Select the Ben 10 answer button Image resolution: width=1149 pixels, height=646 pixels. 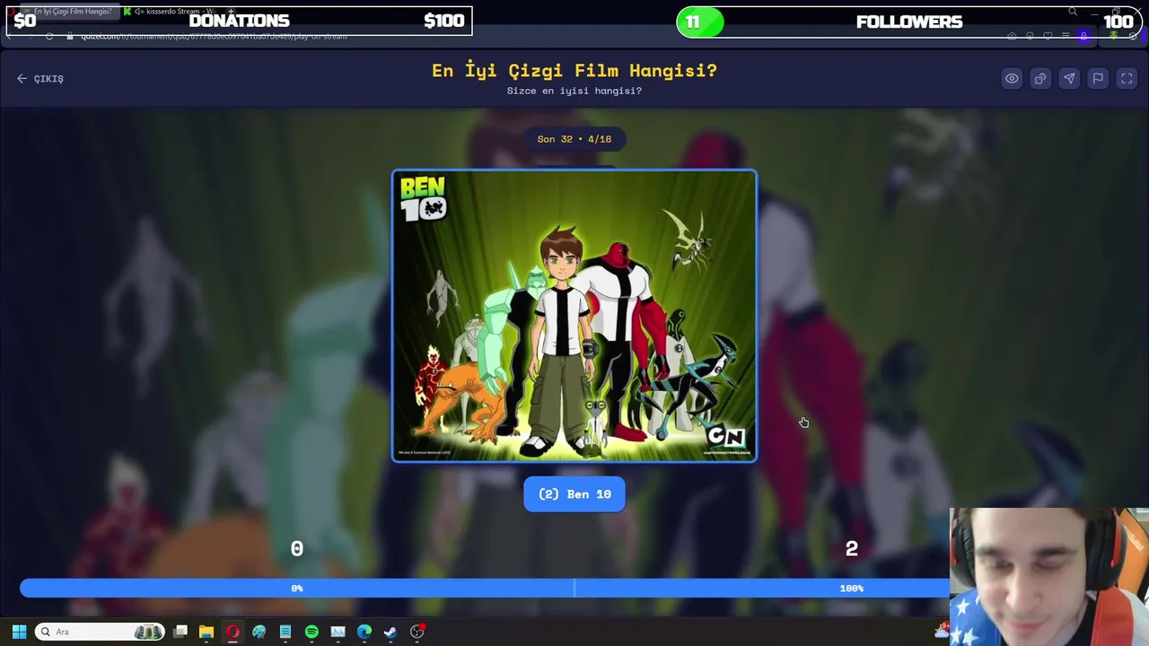(574, 494)
